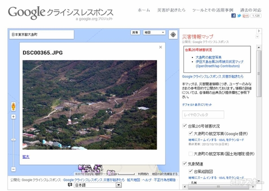Open the 過去の対応 menu item
269x191 pixels.
coord(251,10)
